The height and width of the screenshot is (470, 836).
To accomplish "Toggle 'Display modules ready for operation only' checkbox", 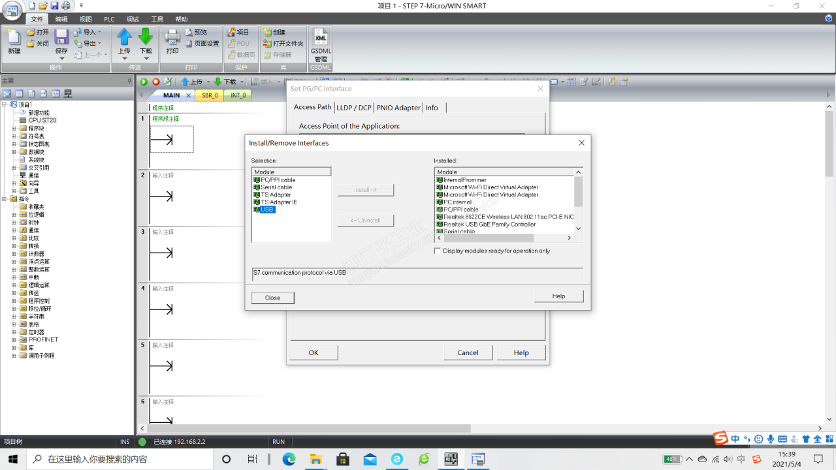I will [x=438, y=251].
